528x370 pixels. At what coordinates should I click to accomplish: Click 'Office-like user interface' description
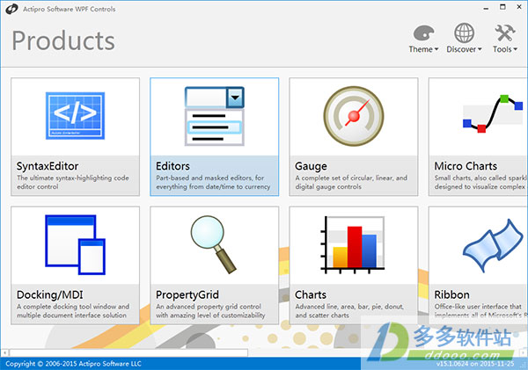[480, 311]
